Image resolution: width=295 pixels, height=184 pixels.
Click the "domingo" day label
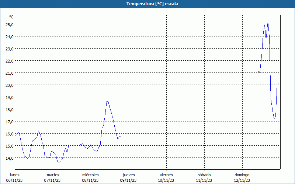pos(242,175)
